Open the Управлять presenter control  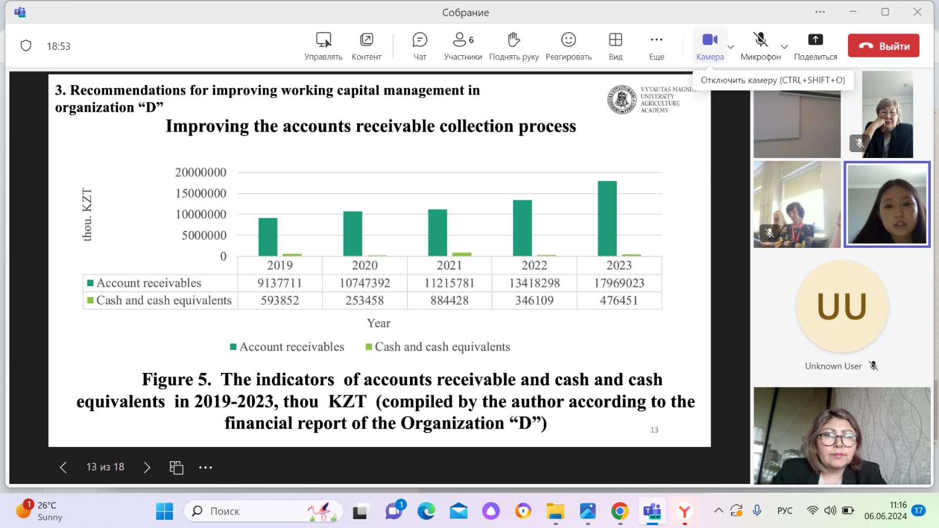coord(323,46)
